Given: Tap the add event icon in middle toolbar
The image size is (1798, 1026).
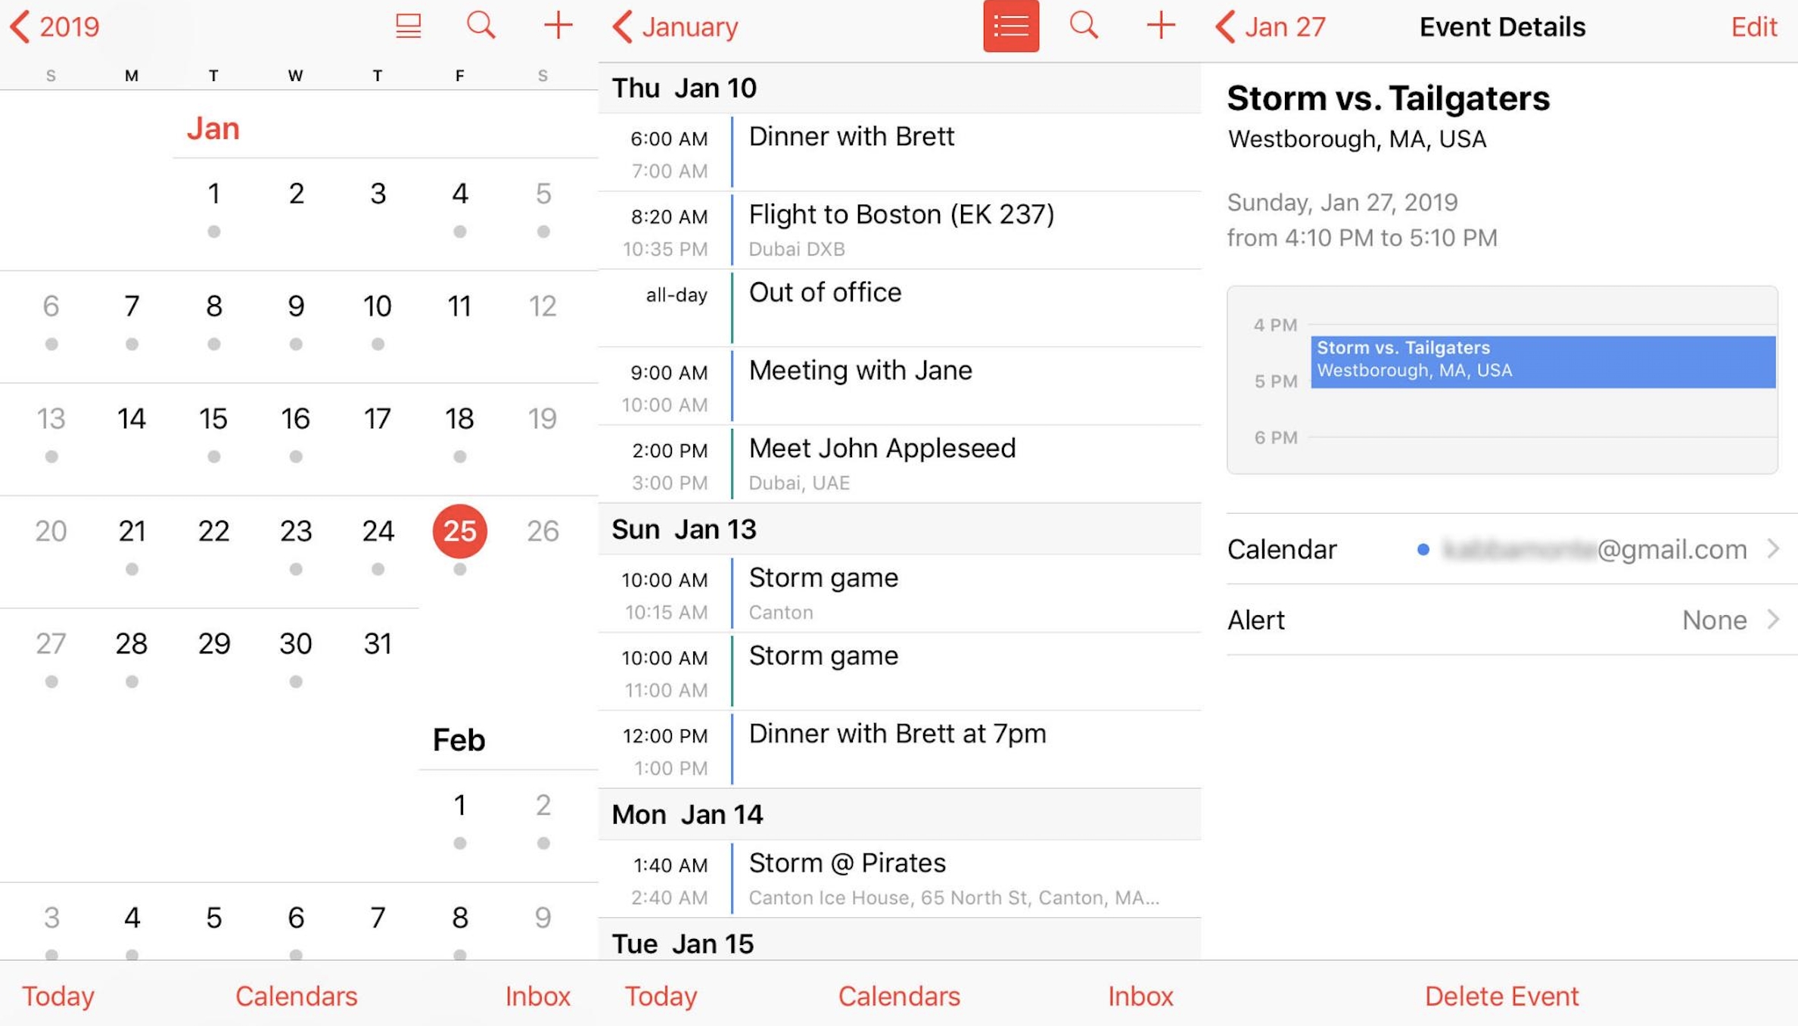Looking at the screenshot, I should pyautogui.click(x=1157, y=26).
